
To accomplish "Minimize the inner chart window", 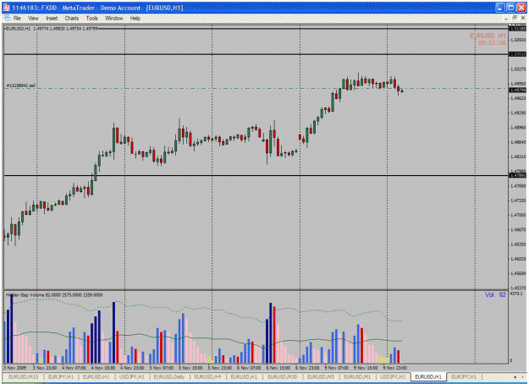I will click(506, 18).
